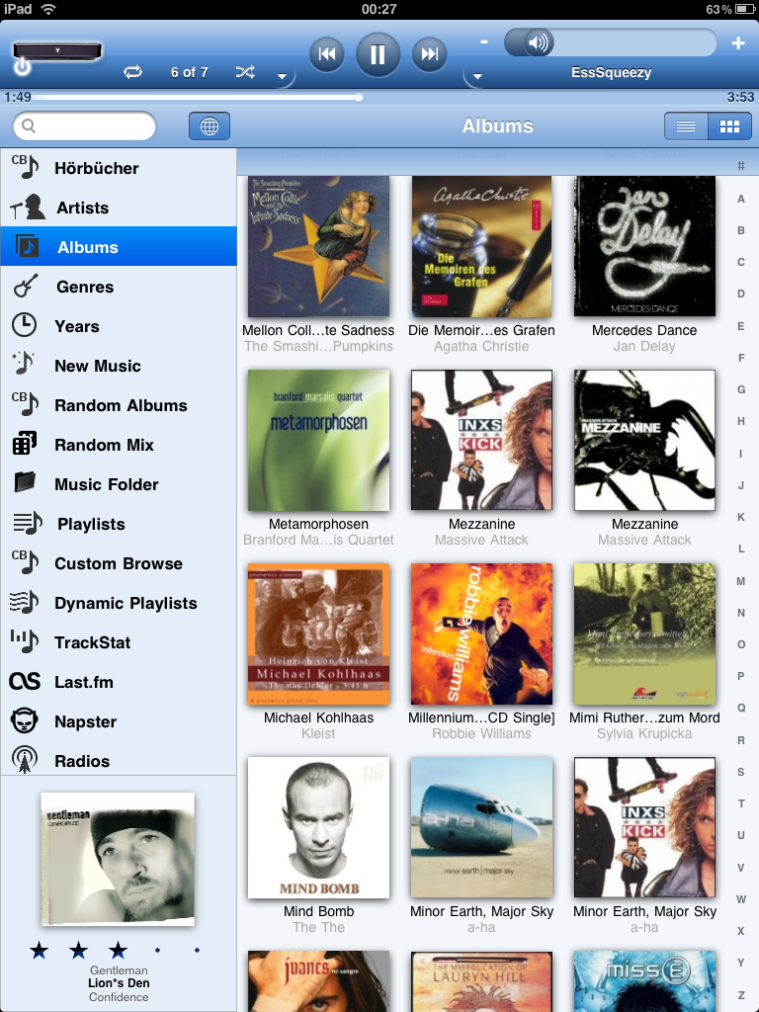Jump to letter Z in the index

[x=741, y=994]
